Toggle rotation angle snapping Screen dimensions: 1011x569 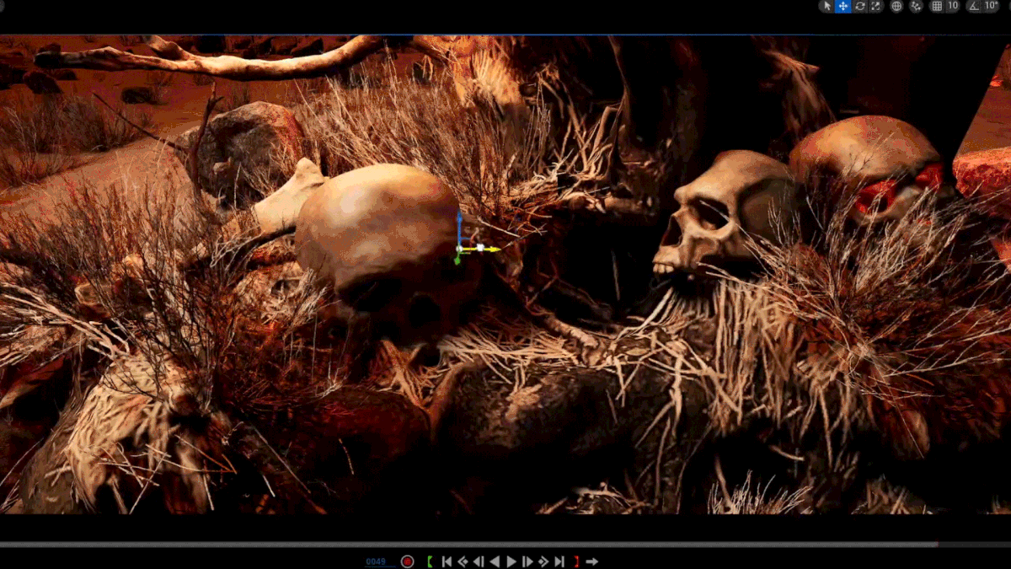[974, 6]
